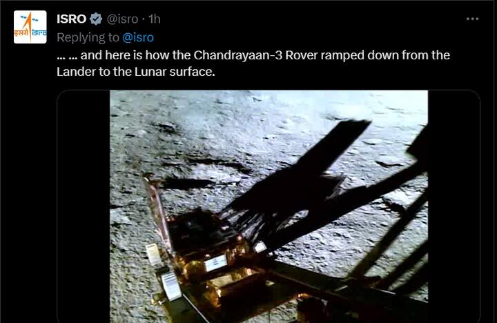This screenshot has height=323, width=497.
Task: Click the bold ISRO display name
Action: click(71, 19)
